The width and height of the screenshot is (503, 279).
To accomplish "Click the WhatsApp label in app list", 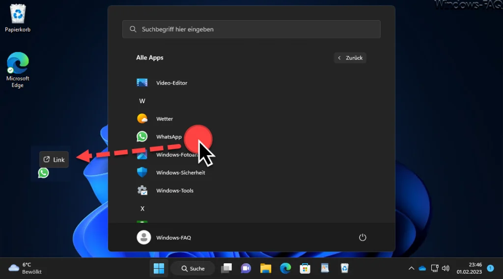I will [169, 137].
